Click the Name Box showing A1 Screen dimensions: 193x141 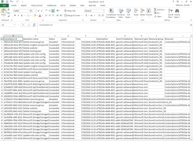point(8,25)
